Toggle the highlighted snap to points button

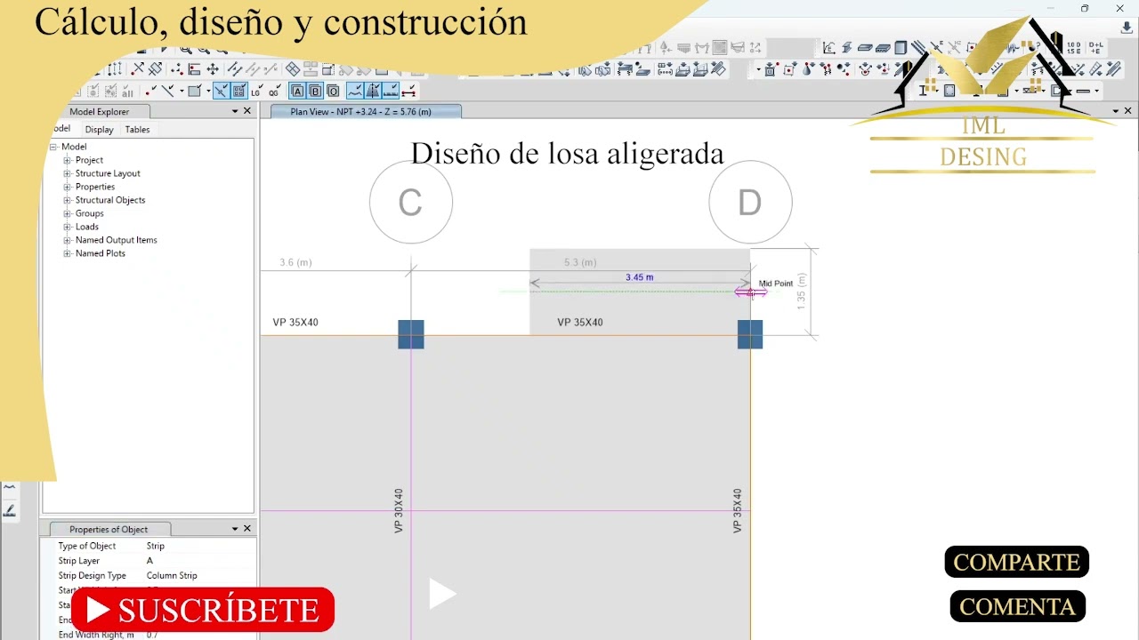pos(222,91)
